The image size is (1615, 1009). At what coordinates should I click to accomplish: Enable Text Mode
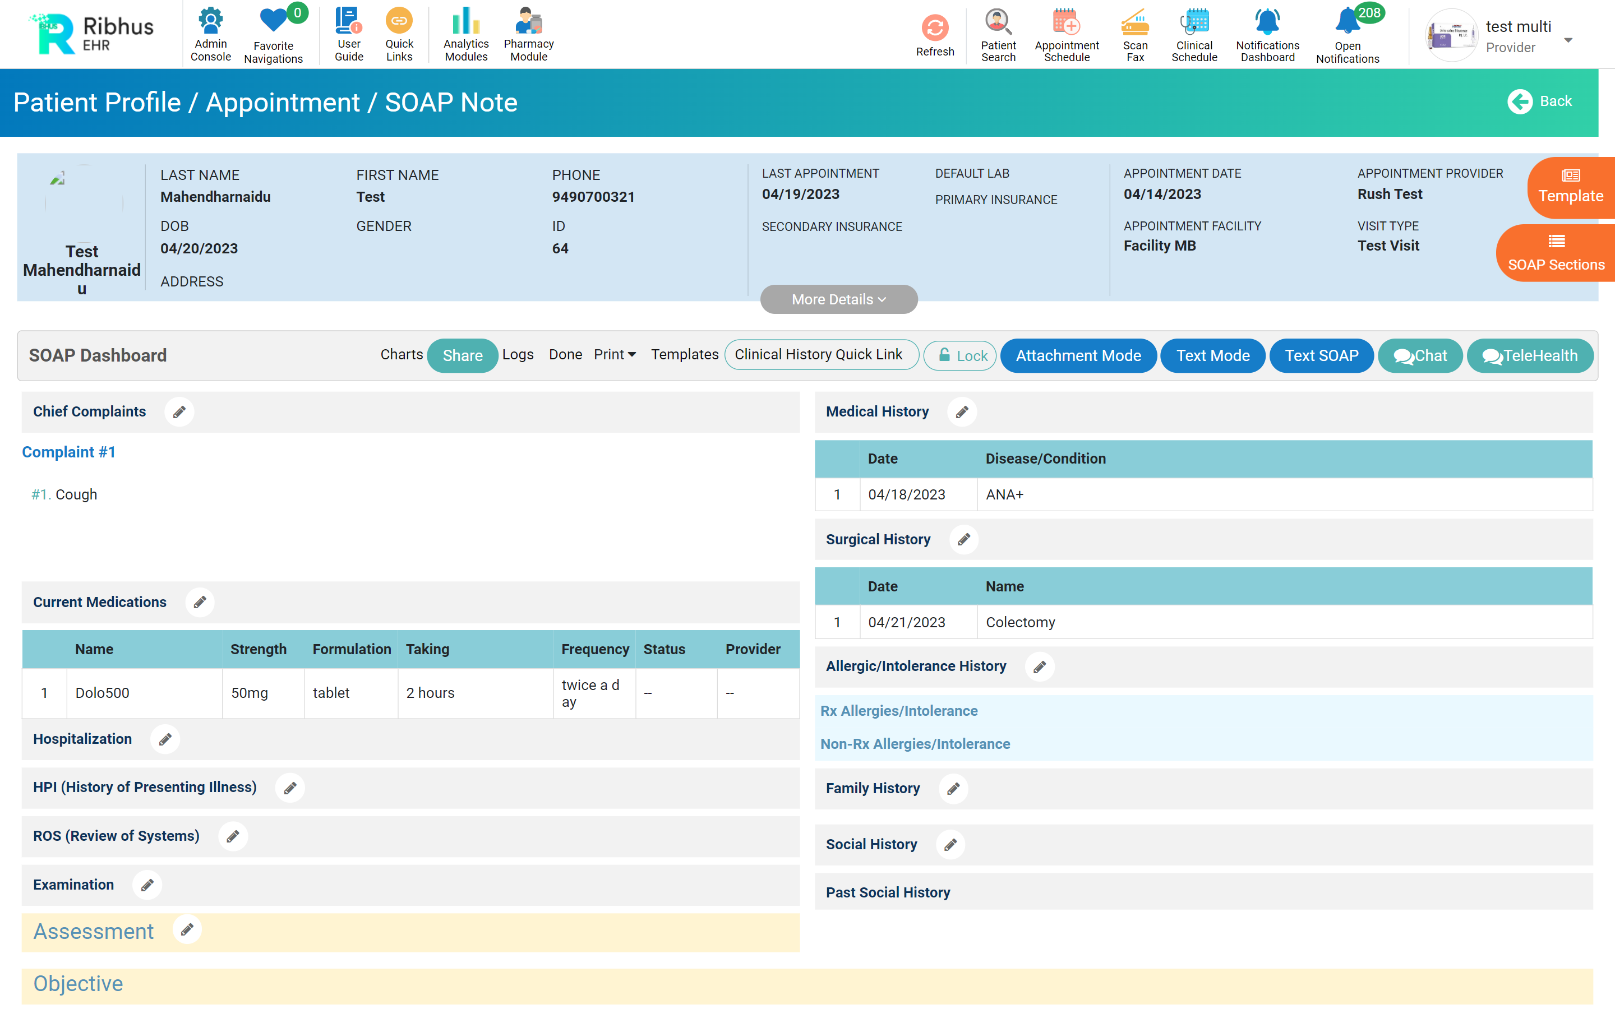[1212, 356]
